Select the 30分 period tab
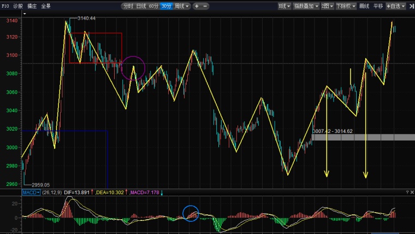 point(166,6)
